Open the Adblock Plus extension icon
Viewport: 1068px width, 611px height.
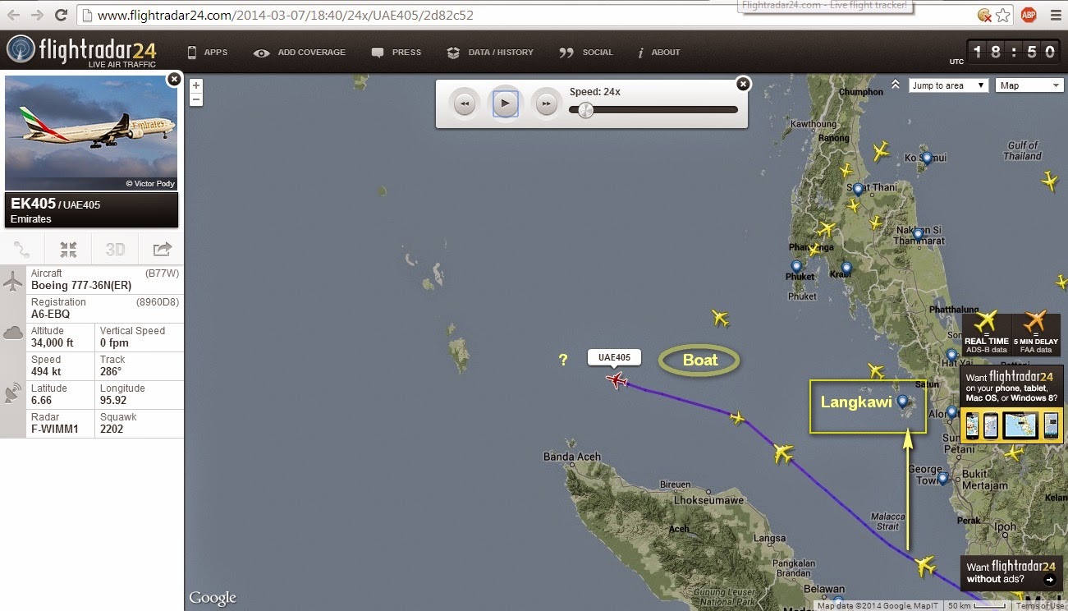coord(1028,15)
